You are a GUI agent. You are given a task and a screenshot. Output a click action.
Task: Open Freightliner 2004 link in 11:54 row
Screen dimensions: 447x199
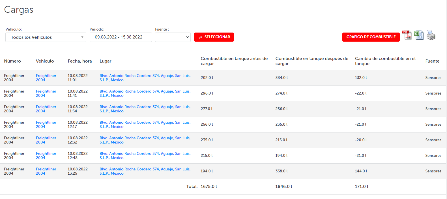click(x=46, y=109)
